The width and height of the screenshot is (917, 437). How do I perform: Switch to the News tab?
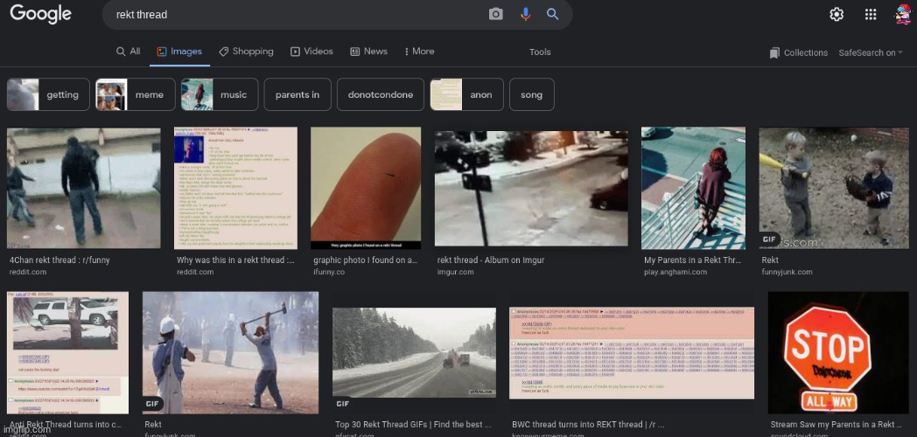tap(368, 52)
